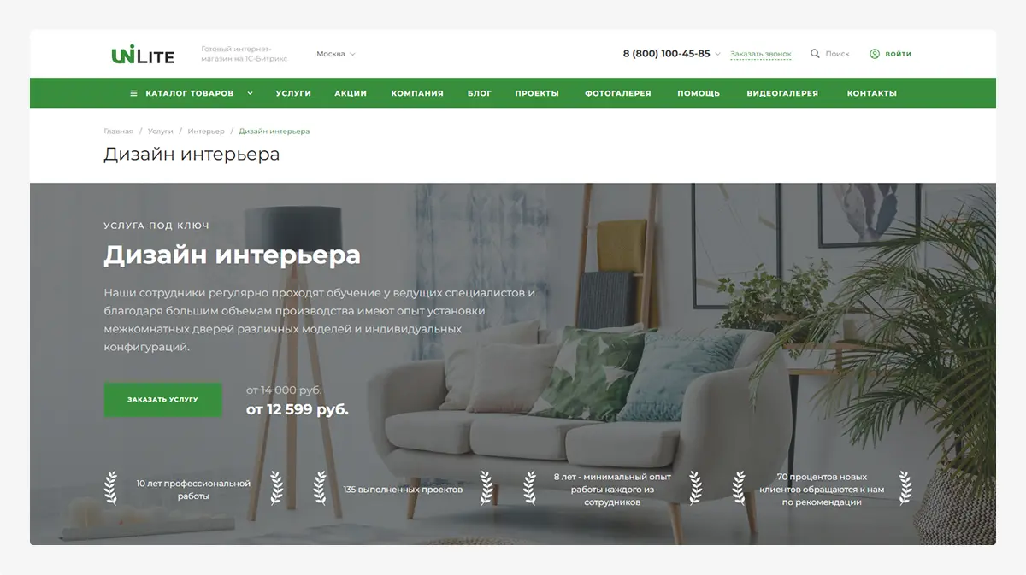Click the hamburger icon beside Каталог товаров

133,93
